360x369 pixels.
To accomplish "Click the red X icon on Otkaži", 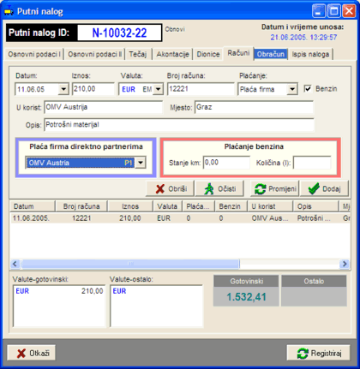I will (x=21, y=354).
